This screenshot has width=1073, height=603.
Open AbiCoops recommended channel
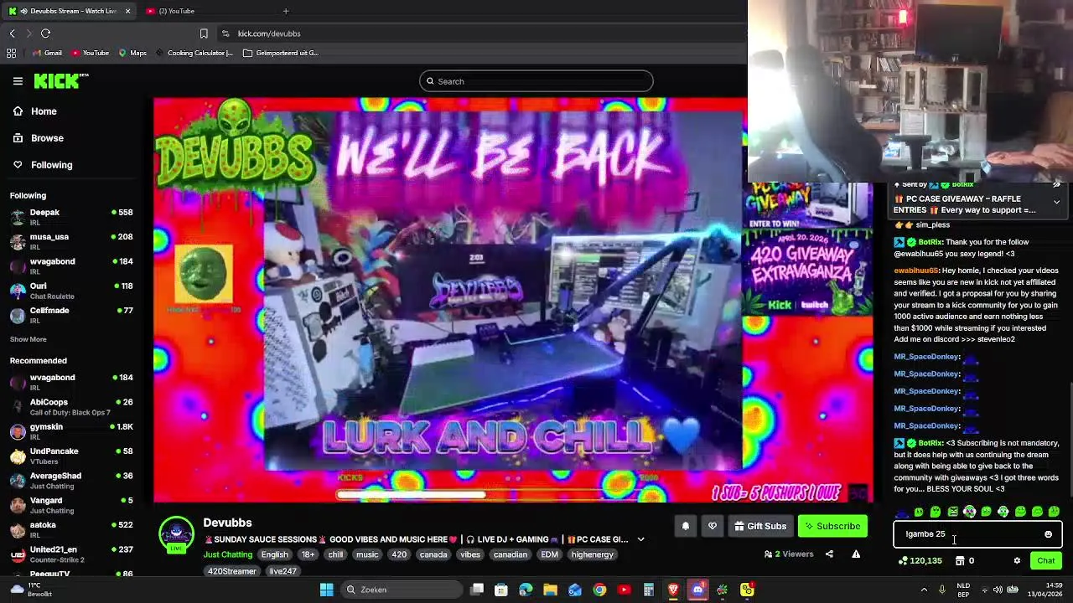coord(71,406)
